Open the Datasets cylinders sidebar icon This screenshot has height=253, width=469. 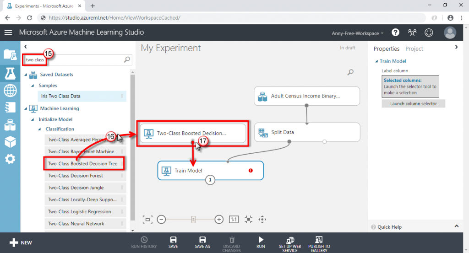pos(10,125)
